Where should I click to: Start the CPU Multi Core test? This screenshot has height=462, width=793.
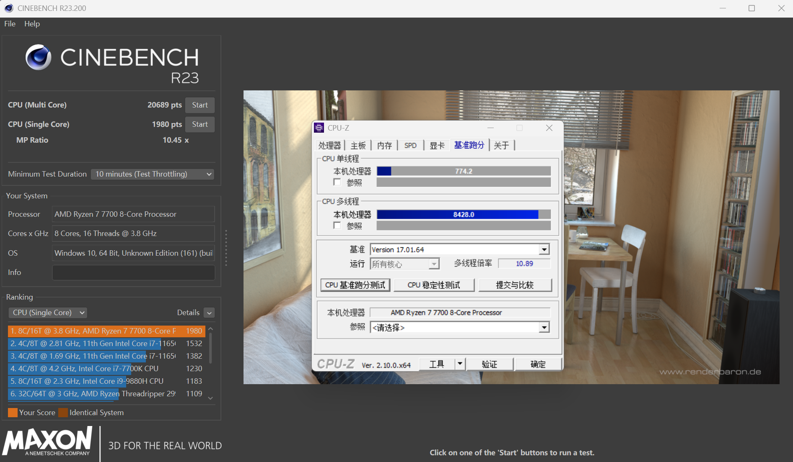200,105
